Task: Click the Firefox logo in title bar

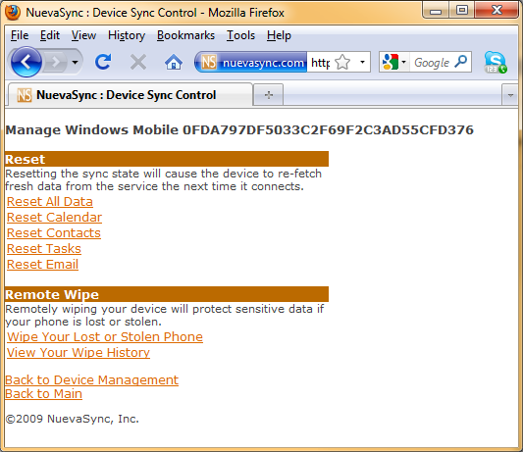Action: (13, 13)
